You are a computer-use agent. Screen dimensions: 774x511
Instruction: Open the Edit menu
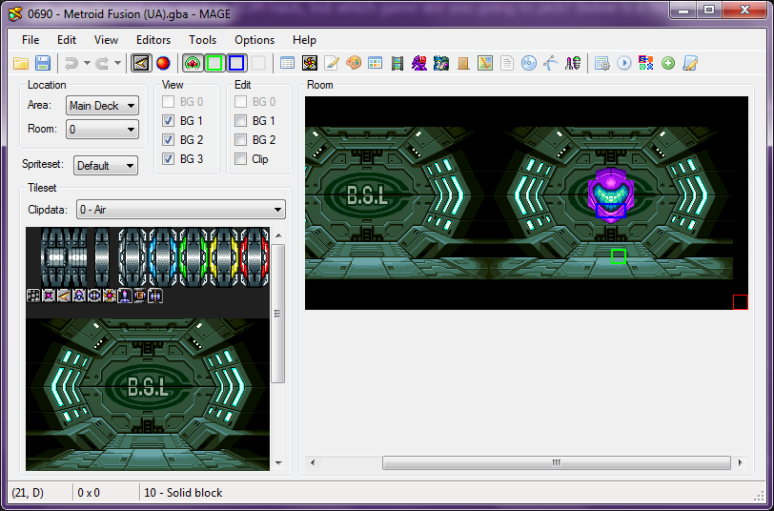tap(67, 40)
